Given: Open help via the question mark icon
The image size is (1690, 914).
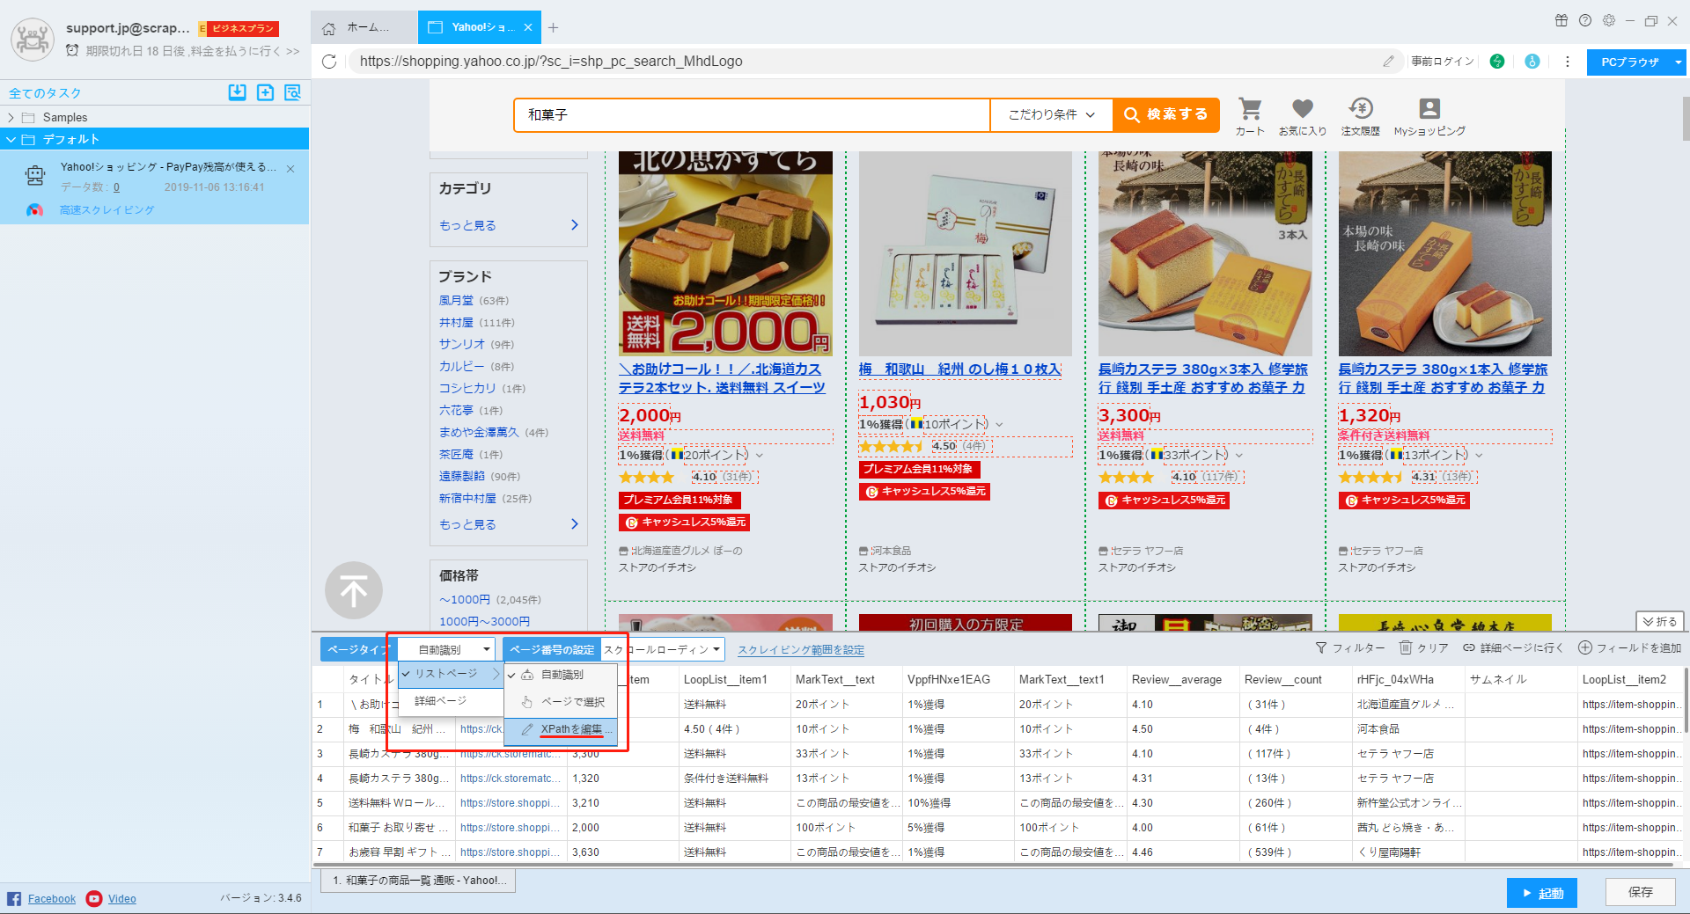Looking at the screenshot, I should pos(1585,20).
